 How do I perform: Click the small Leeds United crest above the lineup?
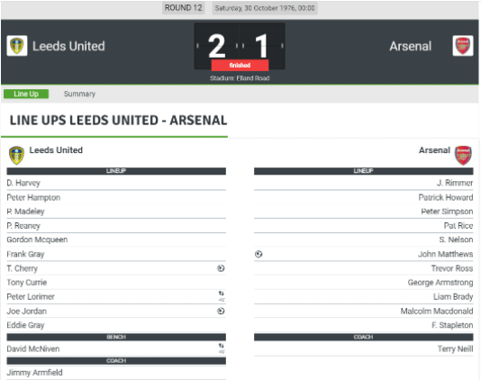16,155
